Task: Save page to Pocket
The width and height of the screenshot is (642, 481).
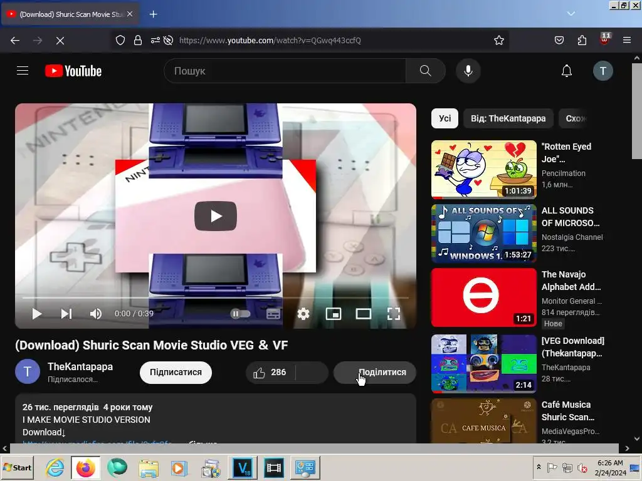Action: (559, 40)
